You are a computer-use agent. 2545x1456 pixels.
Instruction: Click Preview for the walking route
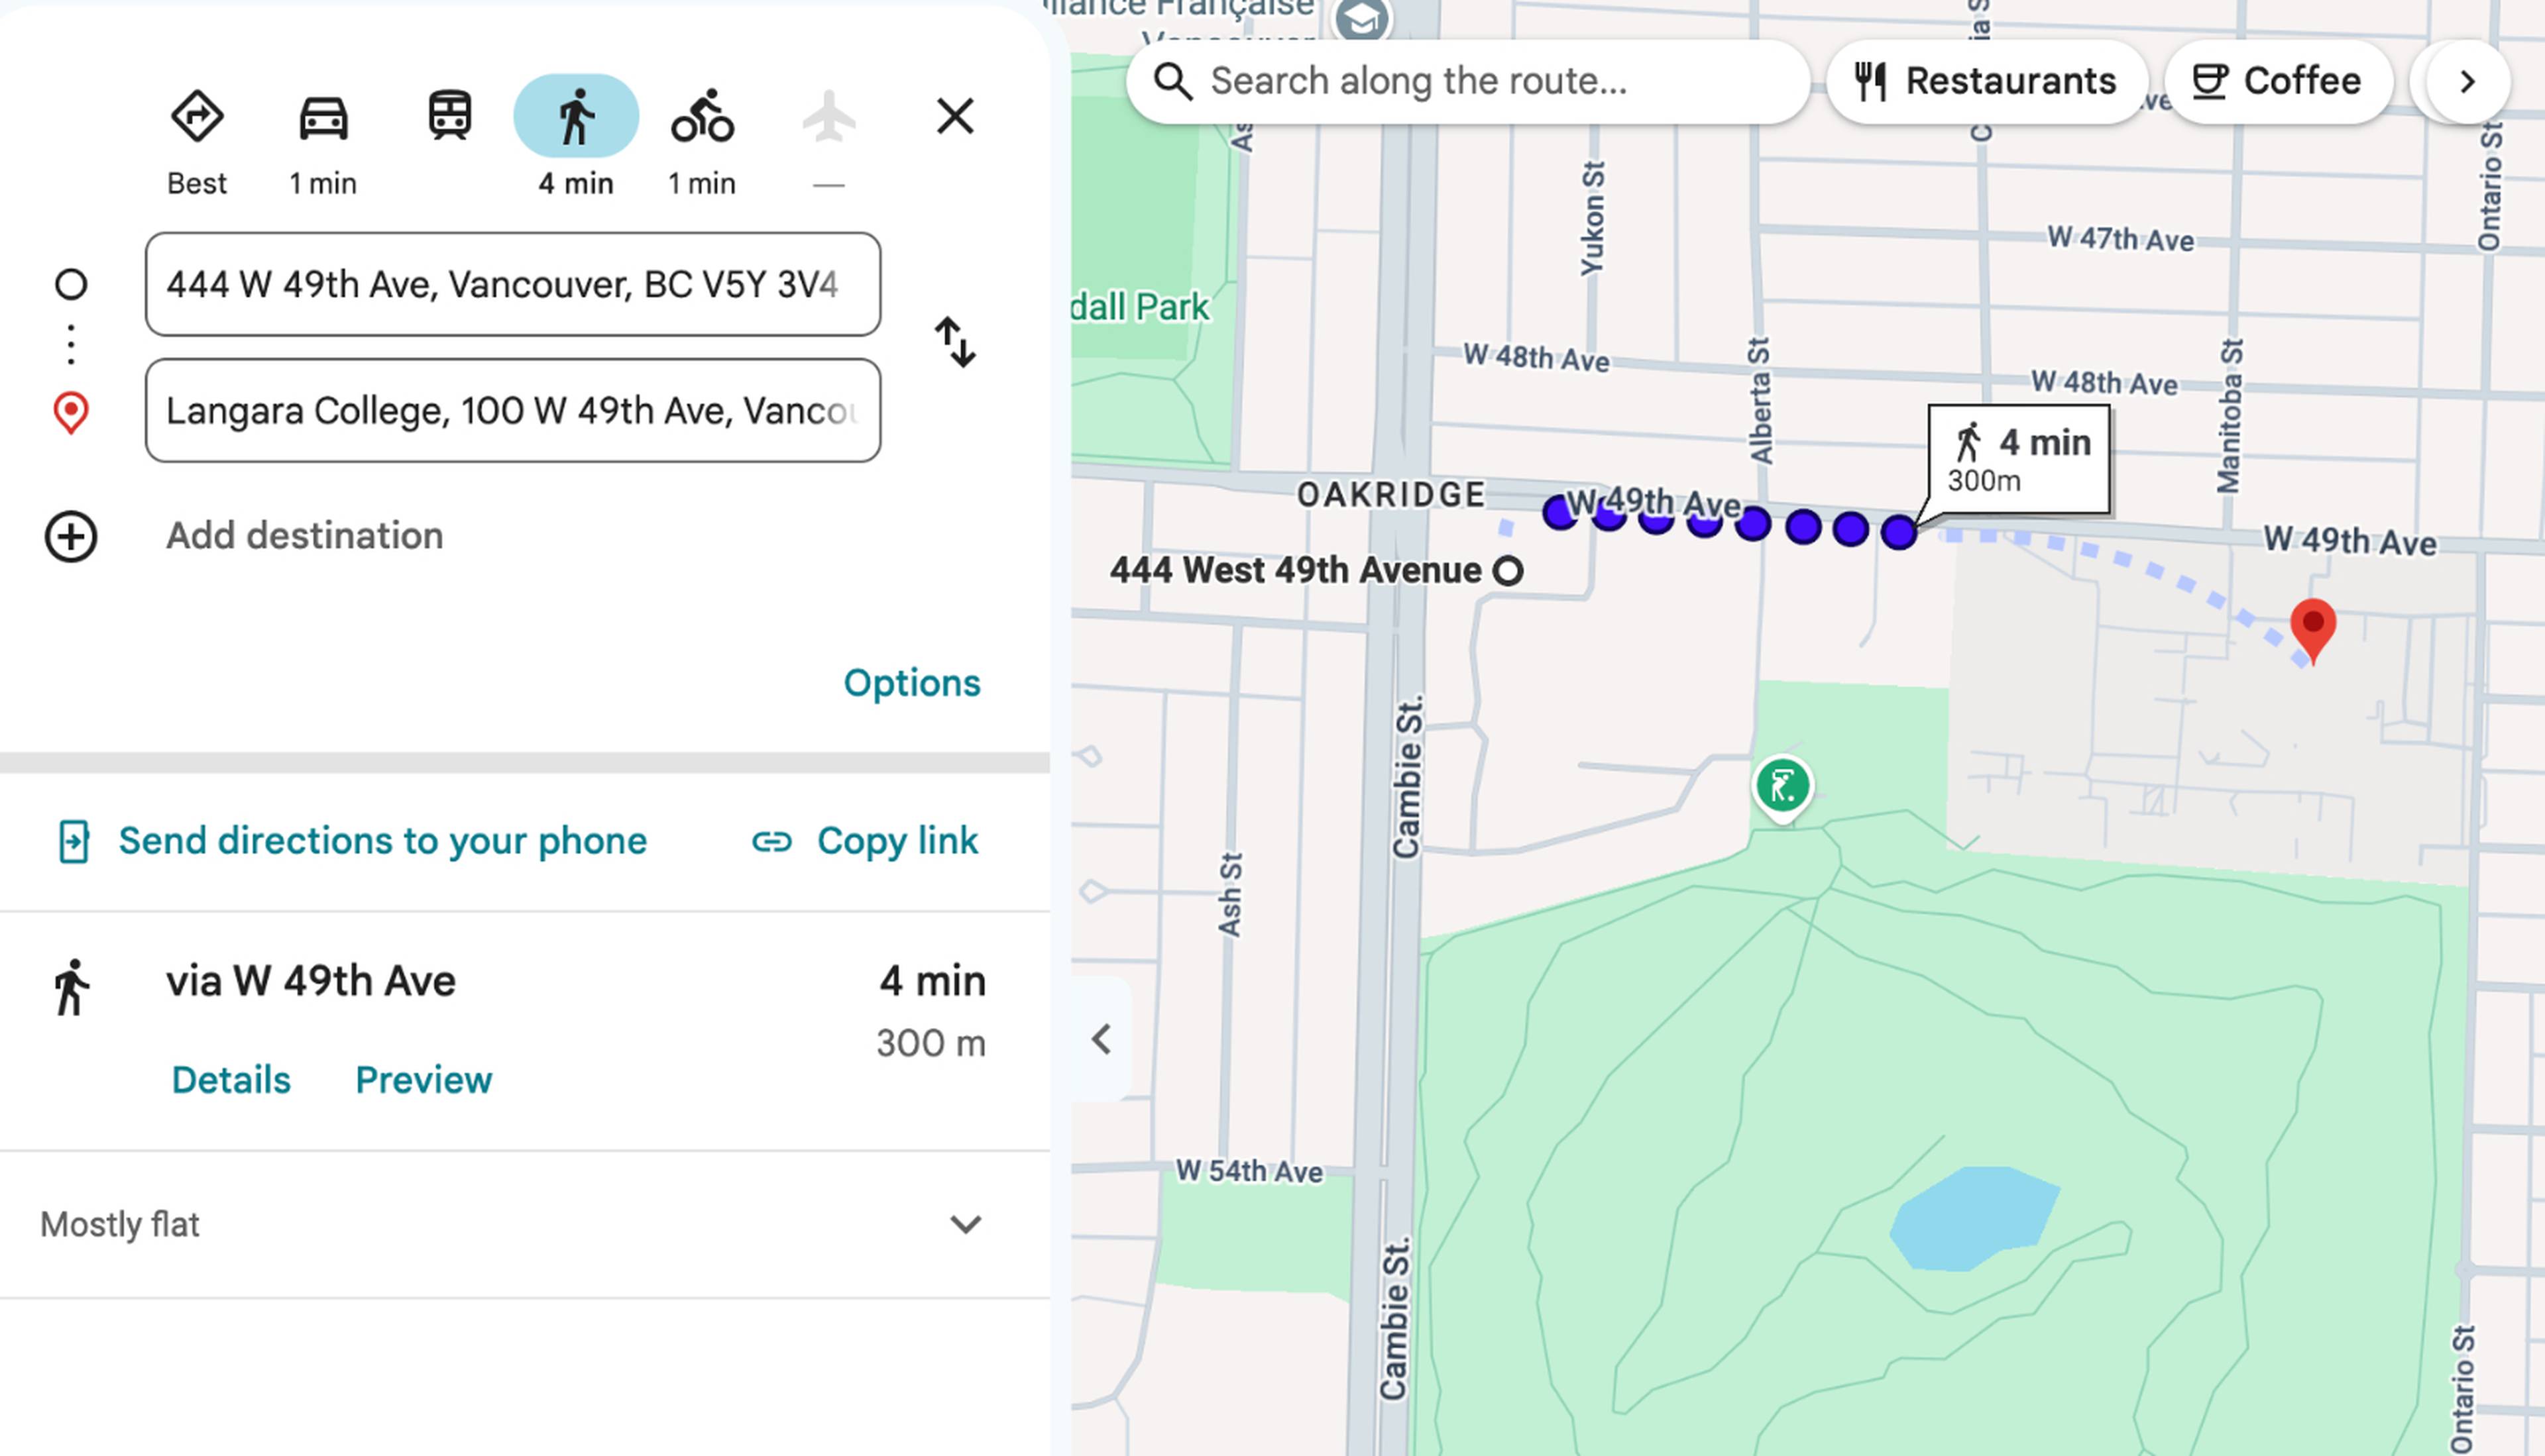click(x=423, y=1081)
